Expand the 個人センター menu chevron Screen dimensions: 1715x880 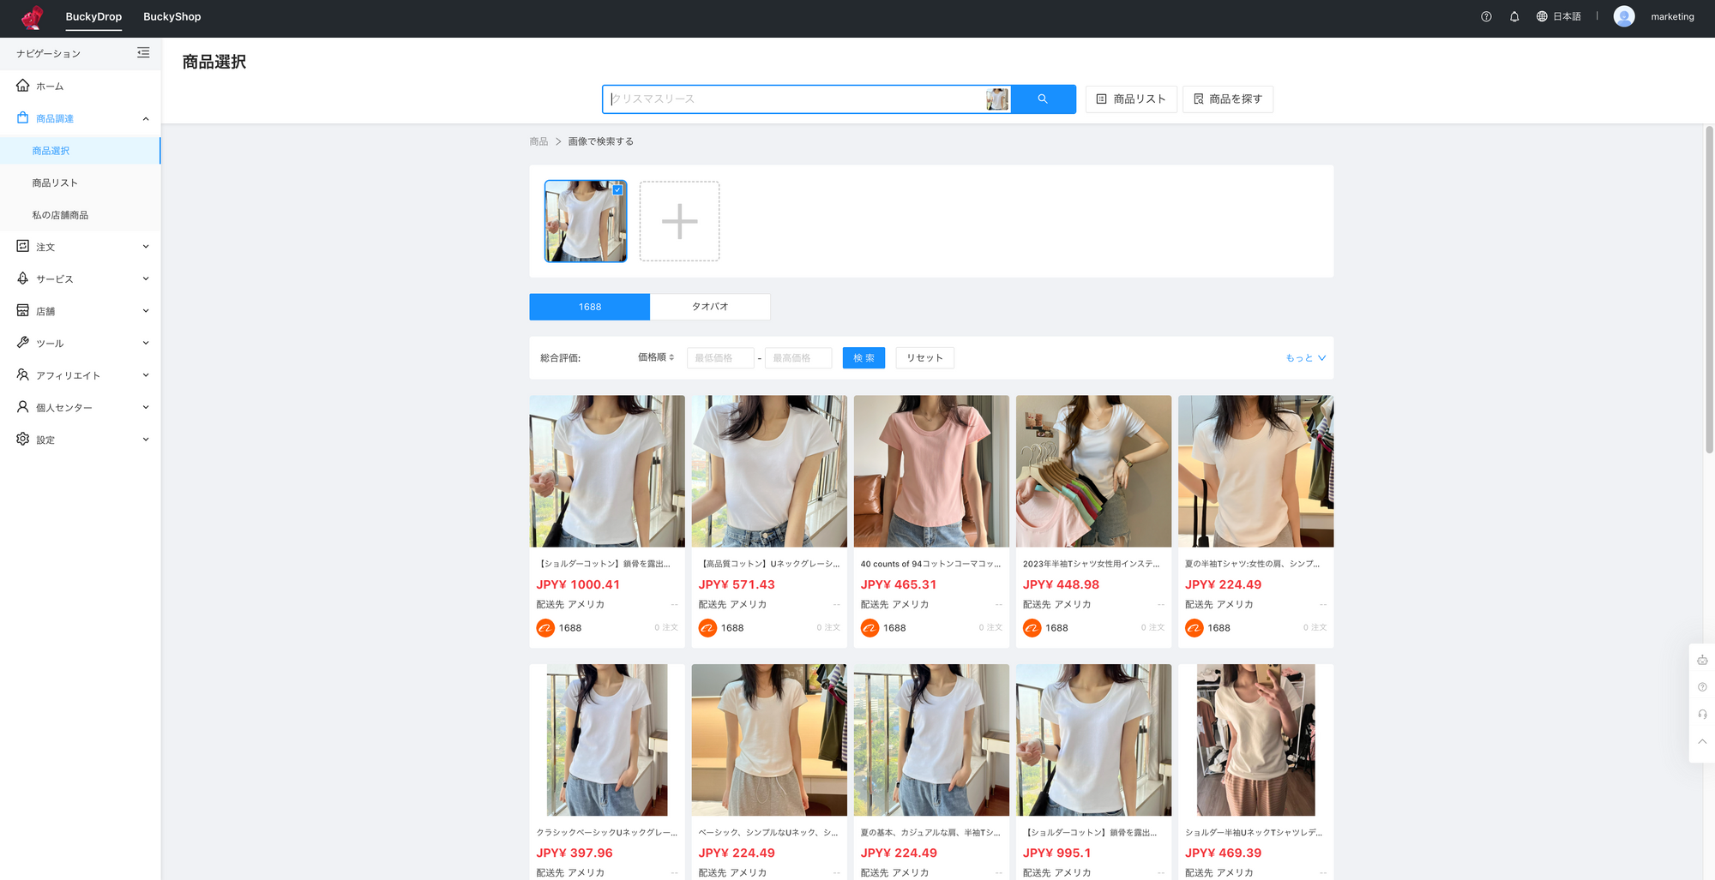click(x=146, y=407)
